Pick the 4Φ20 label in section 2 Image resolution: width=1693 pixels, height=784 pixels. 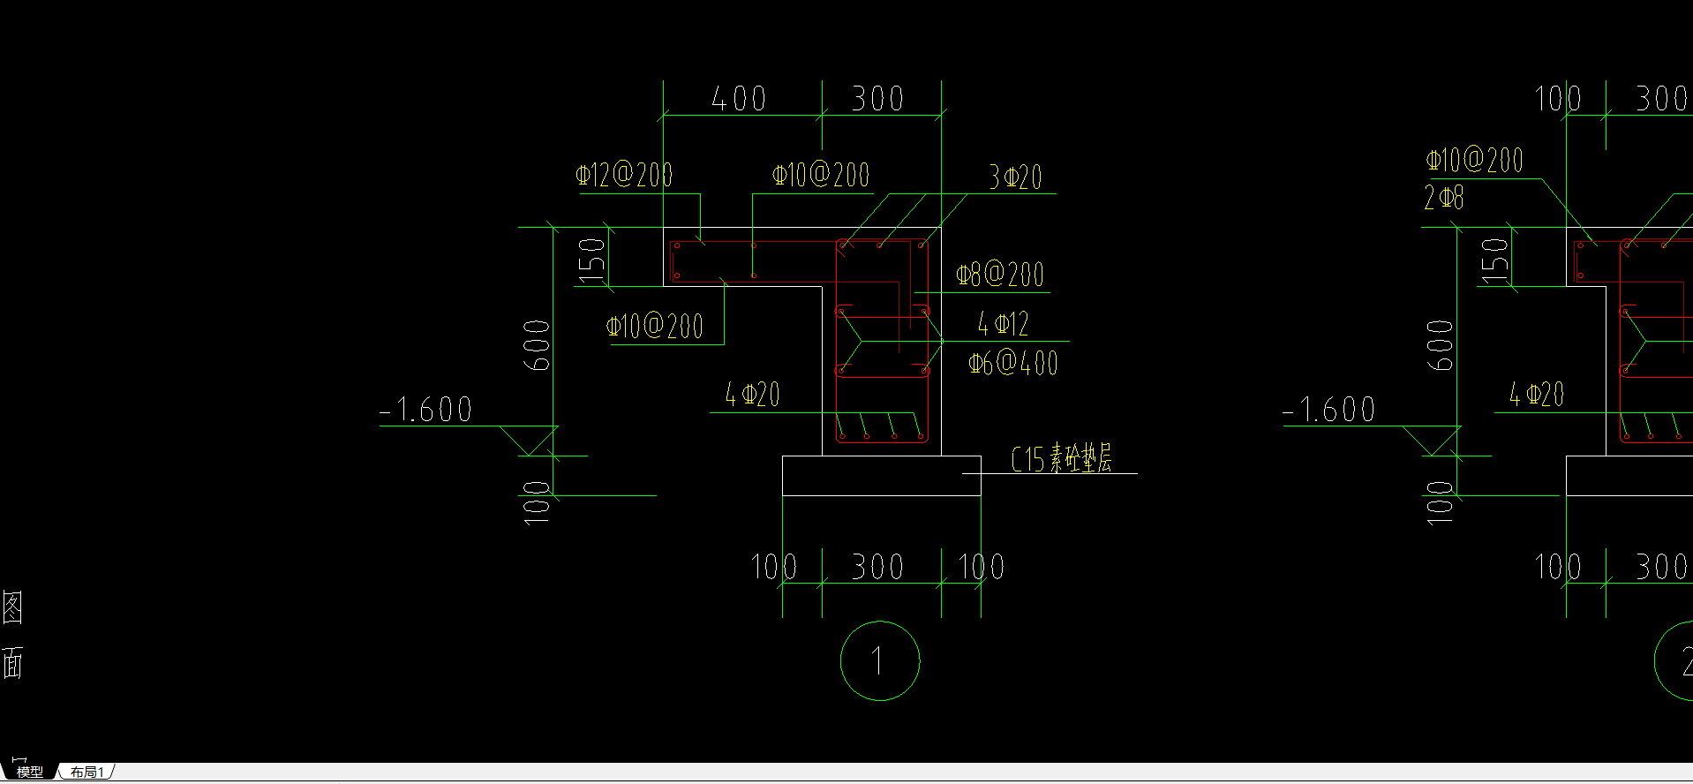pos(1536,394)
